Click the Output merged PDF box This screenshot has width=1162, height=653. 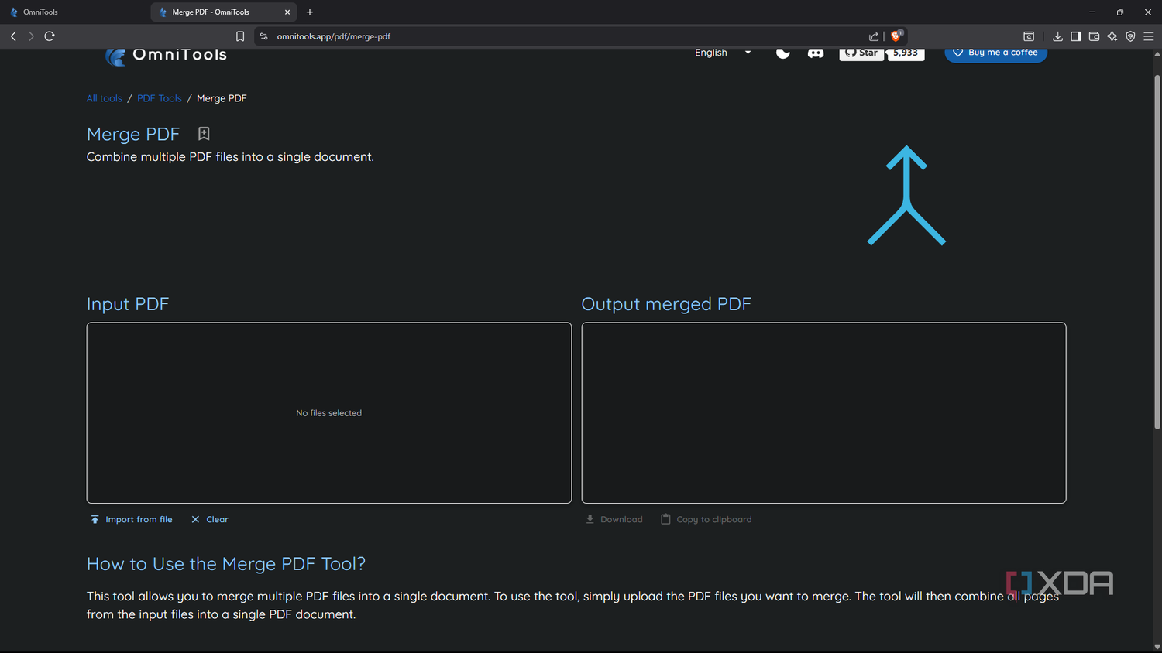(x=823, y=413)
